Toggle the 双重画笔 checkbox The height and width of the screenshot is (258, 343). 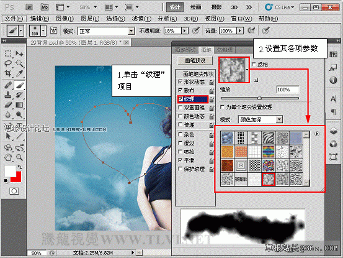tap(180, 108)
